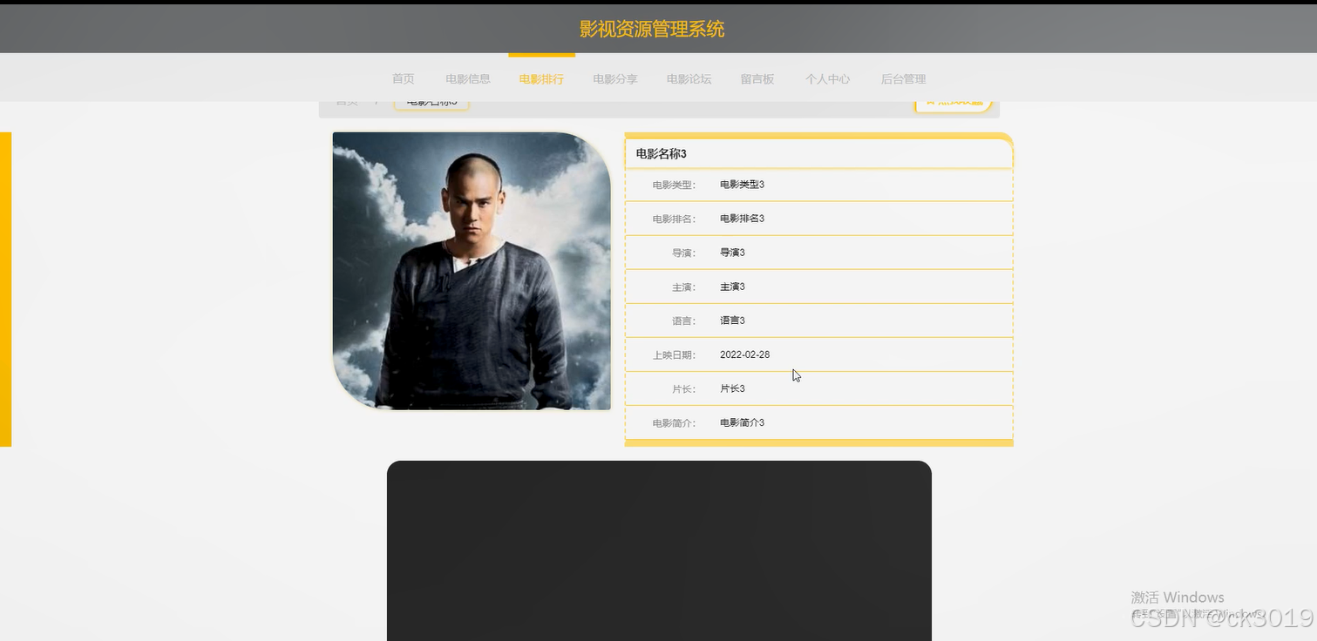Select the 电影排行 tab
The width and height of the screenshot is (1317, 641).
(x=541, y=78)
